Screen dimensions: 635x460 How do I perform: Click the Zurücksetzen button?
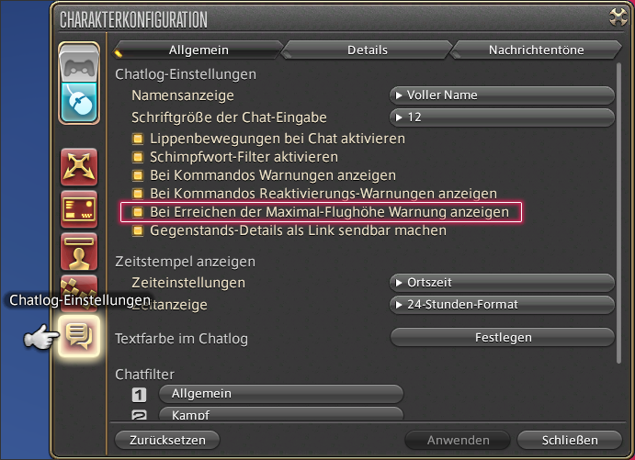click(x=167, y=440)
